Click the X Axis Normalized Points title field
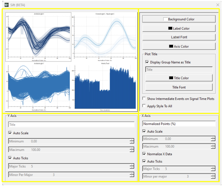This screenshot has height=188, width=224. coord(179,124)
